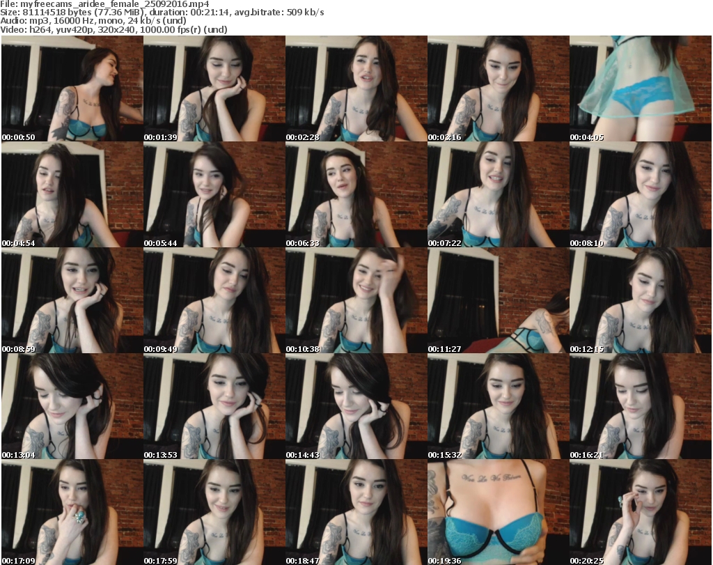
Task: Click the thumbnail stamped 00:13:04
Action: click(72, 406)
